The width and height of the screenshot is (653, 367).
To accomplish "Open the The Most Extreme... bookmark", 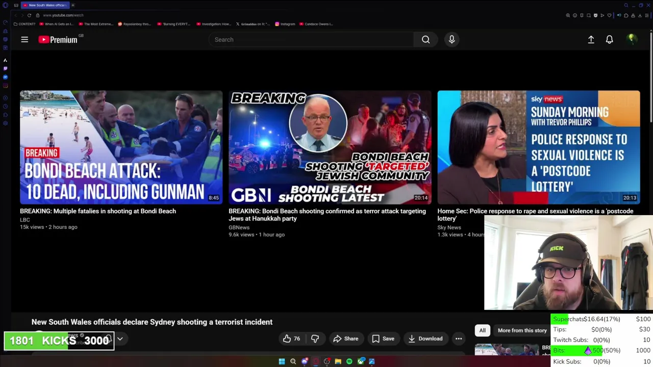I will coord(97,24).
